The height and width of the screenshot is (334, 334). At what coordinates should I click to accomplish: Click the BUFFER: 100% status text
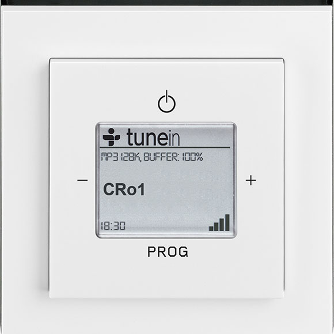click(173, 157)
